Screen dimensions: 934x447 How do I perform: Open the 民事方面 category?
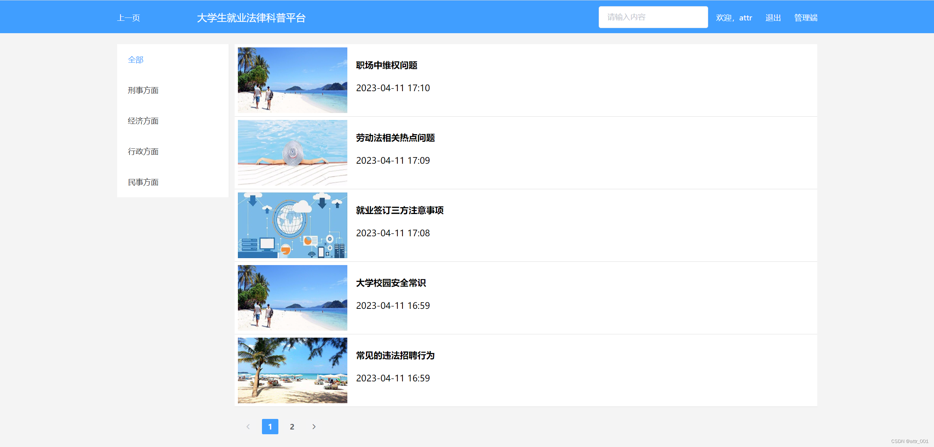click(x=143, y=182)
